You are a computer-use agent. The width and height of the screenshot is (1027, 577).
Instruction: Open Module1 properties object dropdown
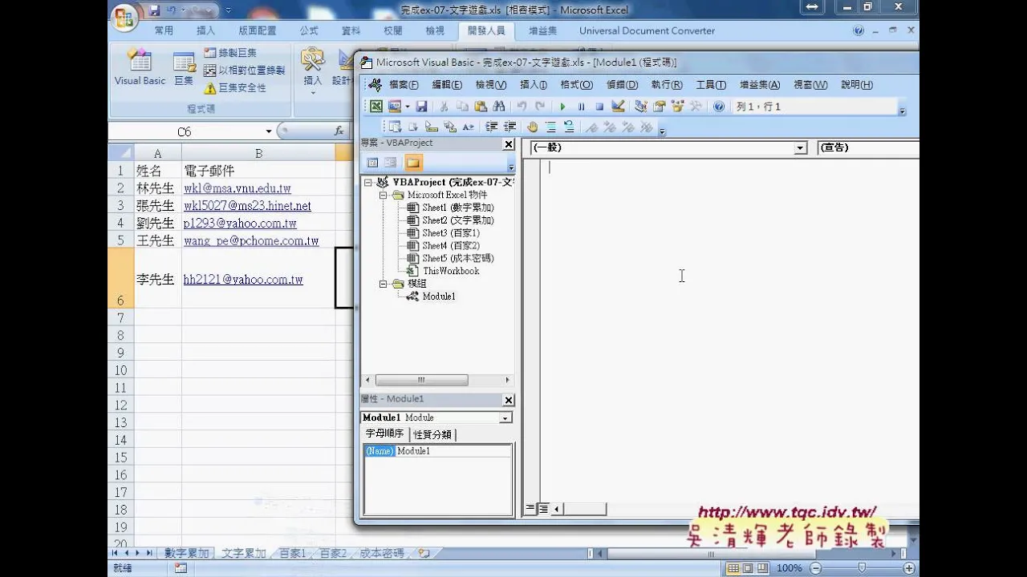505,418
